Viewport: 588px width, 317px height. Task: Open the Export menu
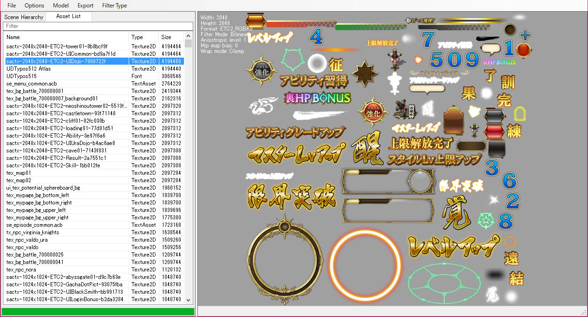tap(85, 6)
